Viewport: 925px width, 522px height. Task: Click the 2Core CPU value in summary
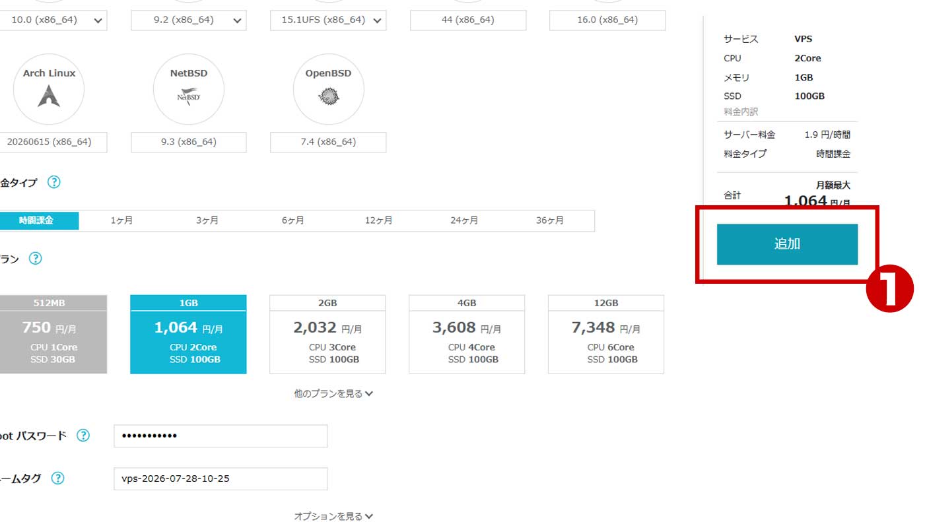(807, 58)
